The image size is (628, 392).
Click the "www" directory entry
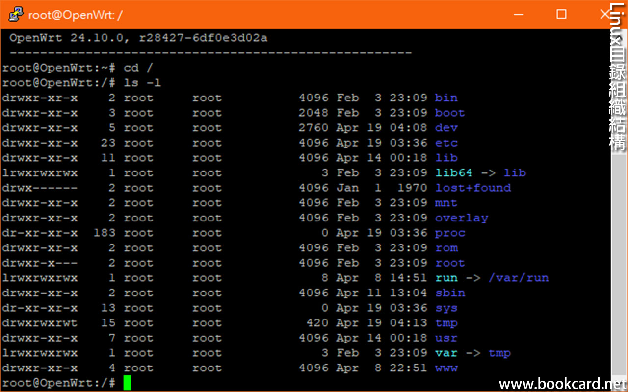pos(446,368)
